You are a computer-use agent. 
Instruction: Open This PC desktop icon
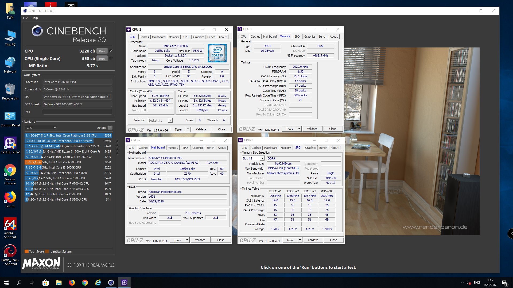click(x=10, y=38)
